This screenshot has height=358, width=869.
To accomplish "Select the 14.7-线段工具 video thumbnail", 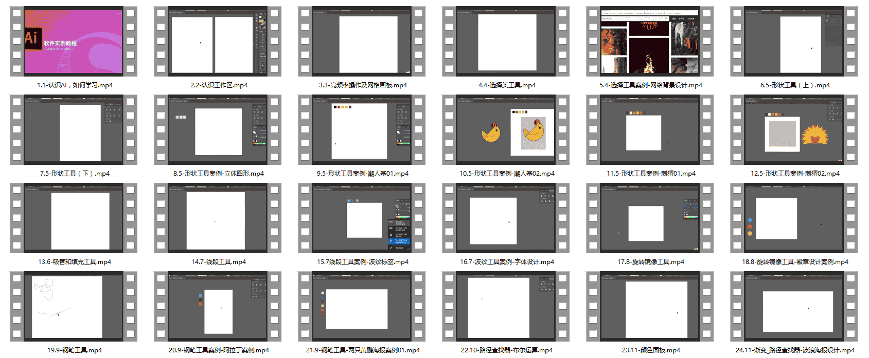I will click(218, 218).
